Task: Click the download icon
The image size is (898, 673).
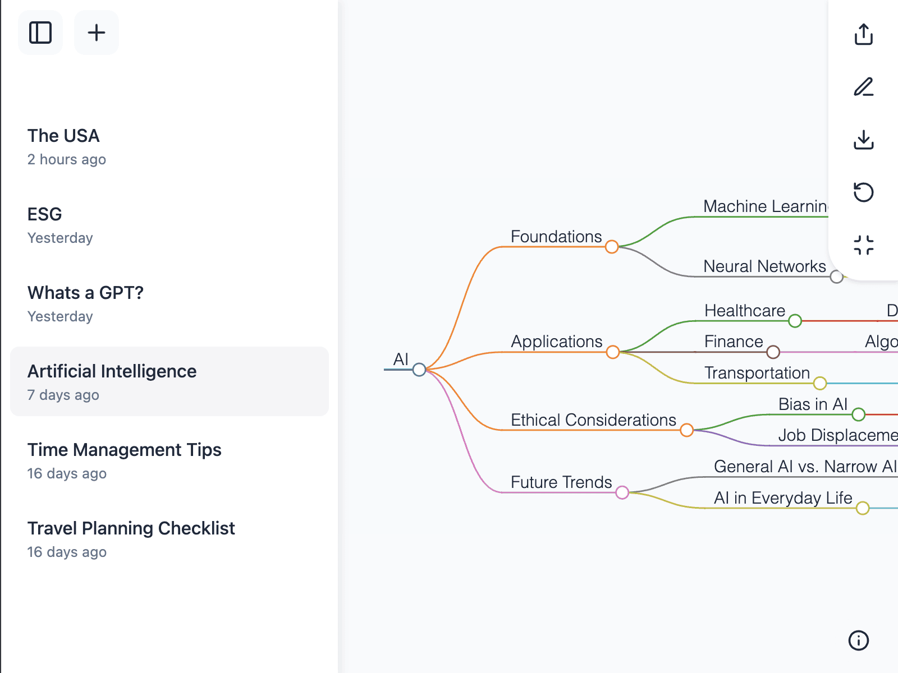Action: pyautogui.click(x=863, y=140)
